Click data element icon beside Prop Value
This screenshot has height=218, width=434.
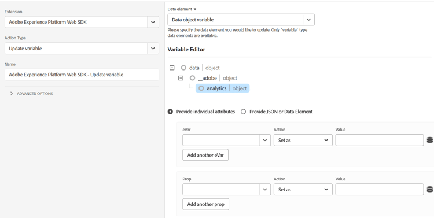(x=429, y=189)
